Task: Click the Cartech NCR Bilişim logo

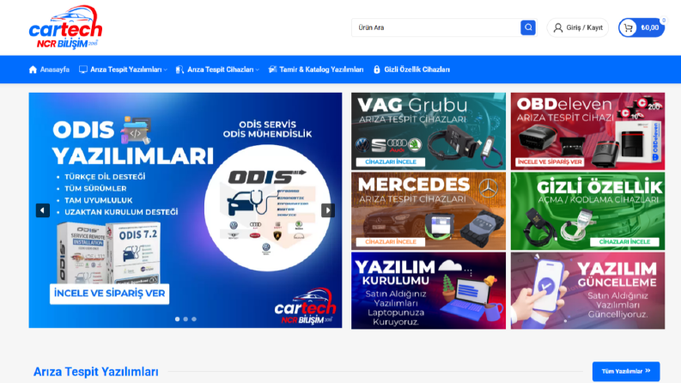Action: [x=65, y=27]
